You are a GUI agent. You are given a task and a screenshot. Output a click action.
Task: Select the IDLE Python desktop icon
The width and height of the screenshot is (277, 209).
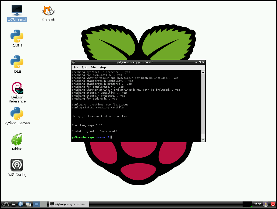pos(17,64)
